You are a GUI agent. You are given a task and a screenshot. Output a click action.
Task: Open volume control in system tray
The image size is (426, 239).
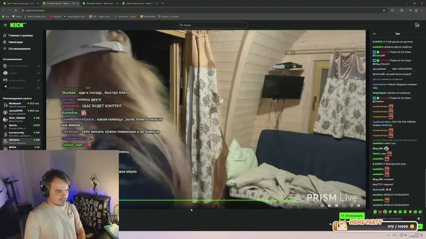click(x=405, y=235)
